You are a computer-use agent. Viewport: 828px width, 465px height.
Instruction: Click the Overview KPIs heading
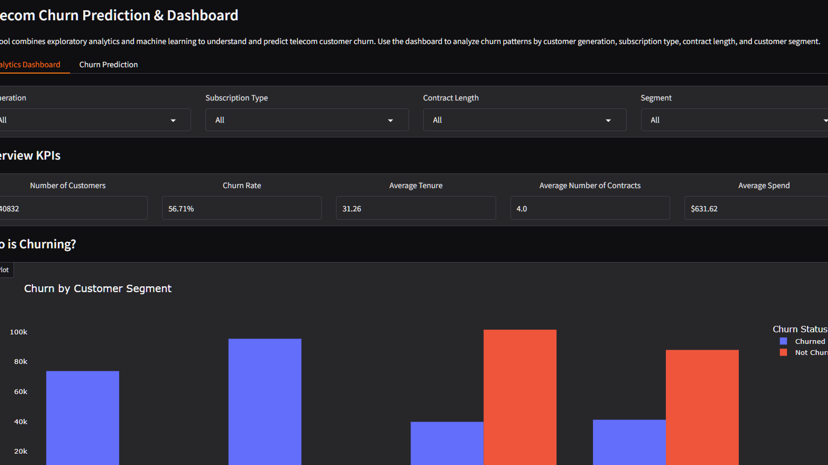click(x=30, y=155)
